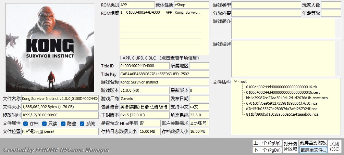This screenshot has width=344, height=155.
Task: Click the 载体性质 field showing eShop
Action: point(192,5)
